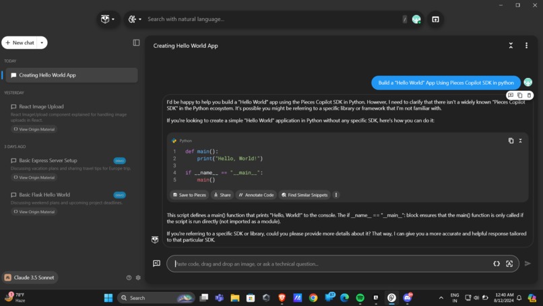
Task: Open File Explorer from taskbar
Action: pos(235,298)
